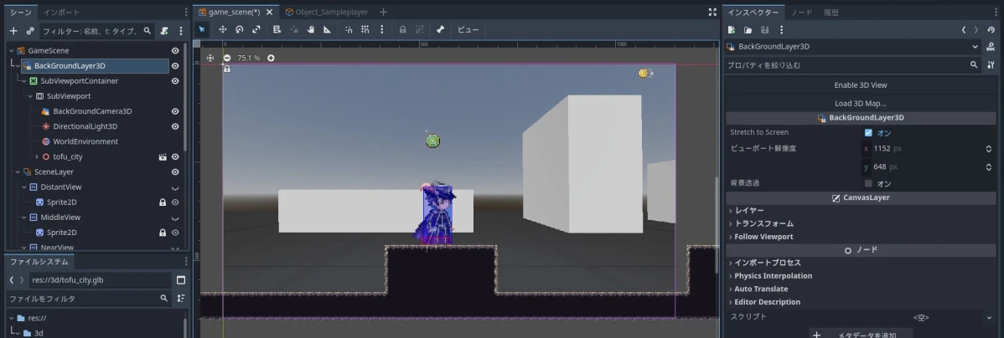This screenshot has height=338, width=1004.
Task: Open snapping options three-dot menu
Action: click(x=381, y=29)
